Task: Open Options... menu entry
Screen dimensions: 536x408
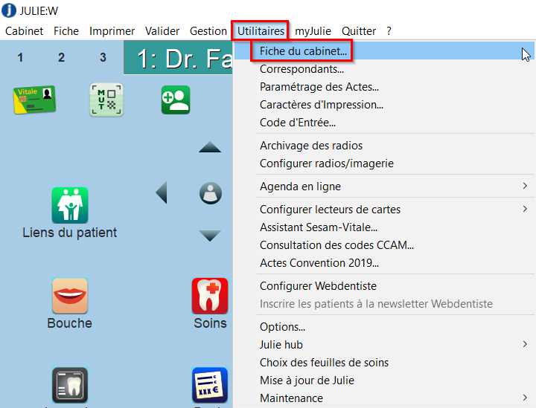Action: (x=383, y=326)
